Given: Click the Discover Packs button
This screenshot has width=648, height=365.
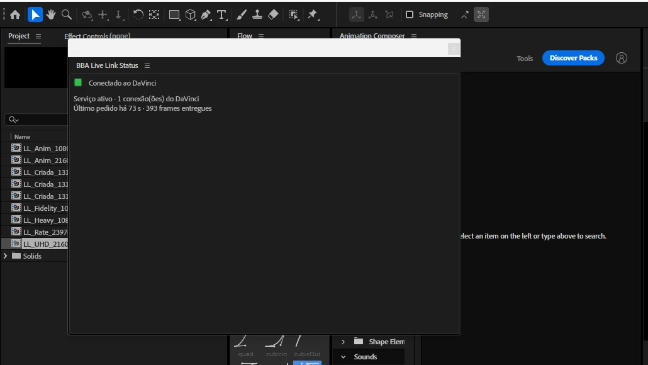Looking at the screenshot, I should tap(573, 58).
